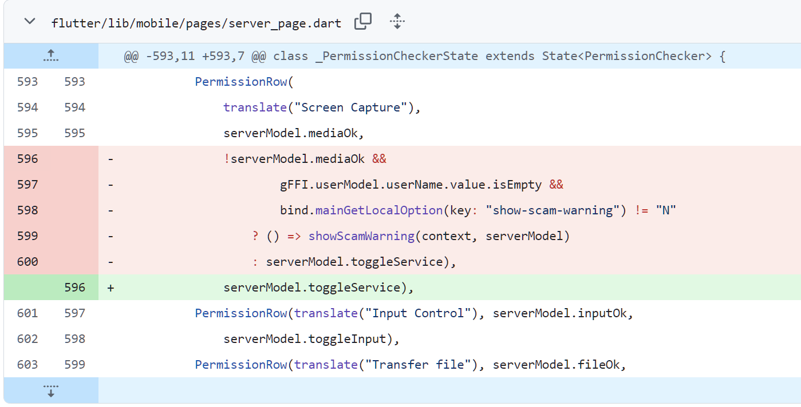This screenshot has height=407, width=801.
Task: Click the removed showScamWarning code line
Action: click(411, 236)
